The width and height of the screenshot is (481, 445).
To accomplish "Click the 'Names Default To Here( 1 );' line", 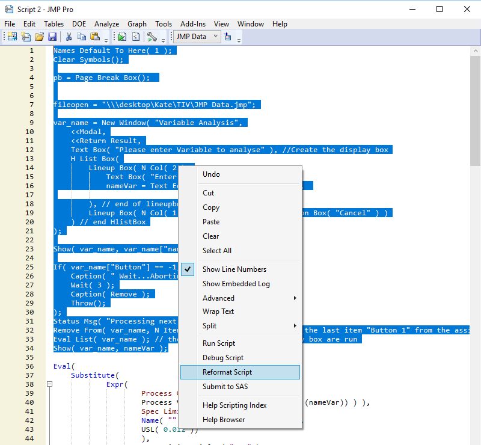I will (x=112, y=51).
